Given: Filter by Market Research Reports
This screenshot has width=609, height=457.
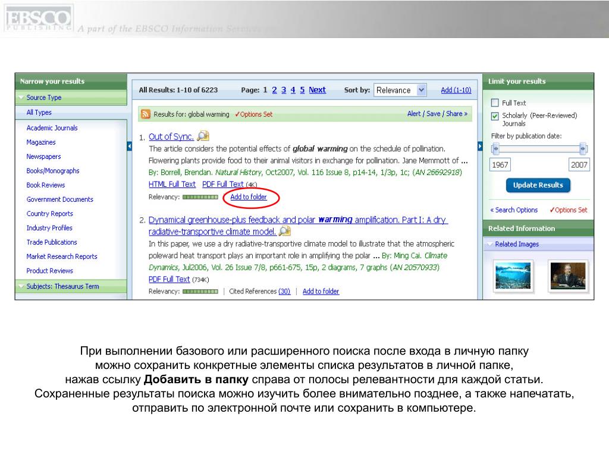Looking at the screenshot, I should (62, 256).
